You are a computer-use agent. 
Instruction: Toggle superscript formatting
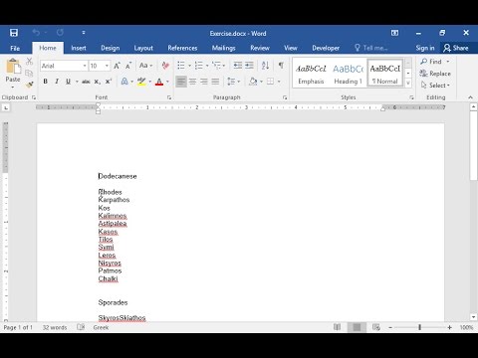pyautogui.click(x=109, y=82)
